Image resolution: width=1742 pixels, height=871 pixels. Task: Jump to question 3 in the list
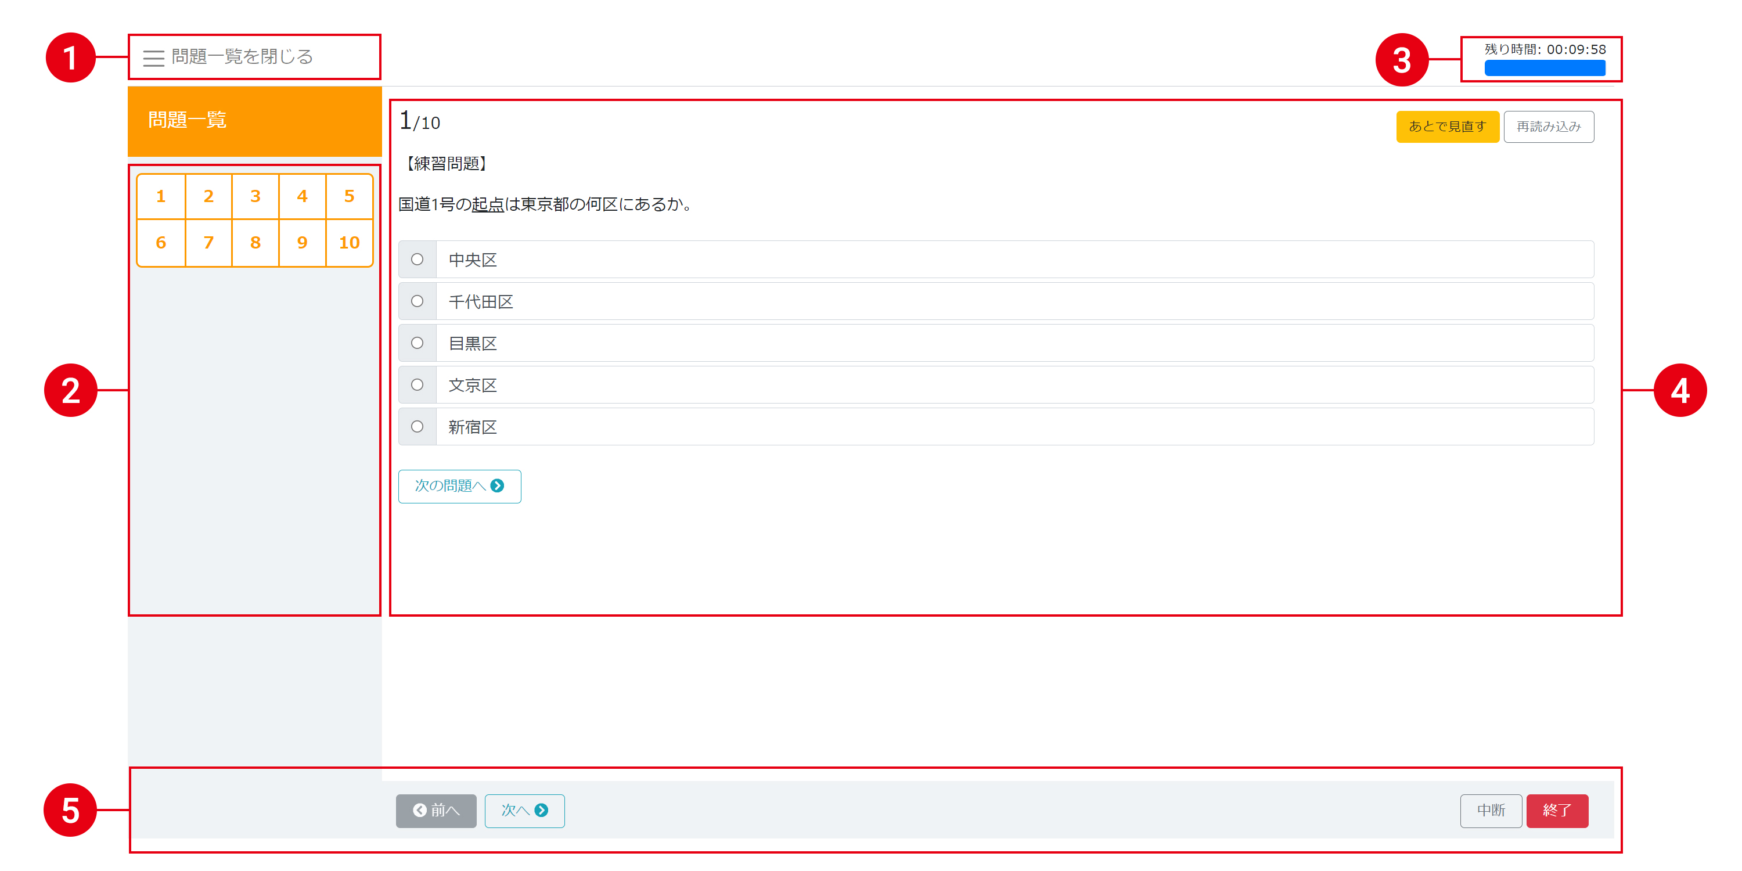(x=255, y=196)
